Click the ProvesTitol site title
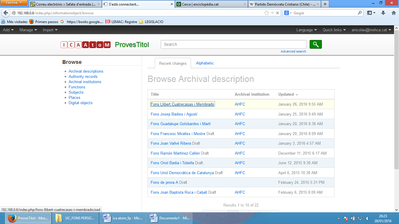The image size is (399, 224). [x=132, y=45]
